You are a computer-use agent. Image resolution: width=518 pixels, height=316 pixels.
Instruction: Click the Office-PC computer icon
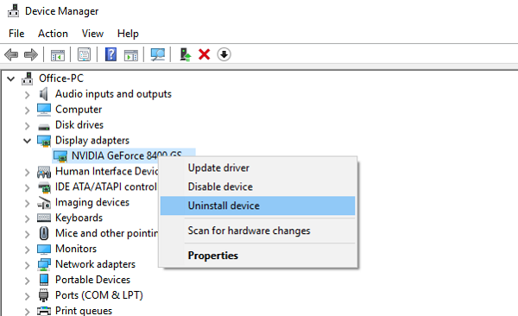pyautogui.click(x=28, y=79)
